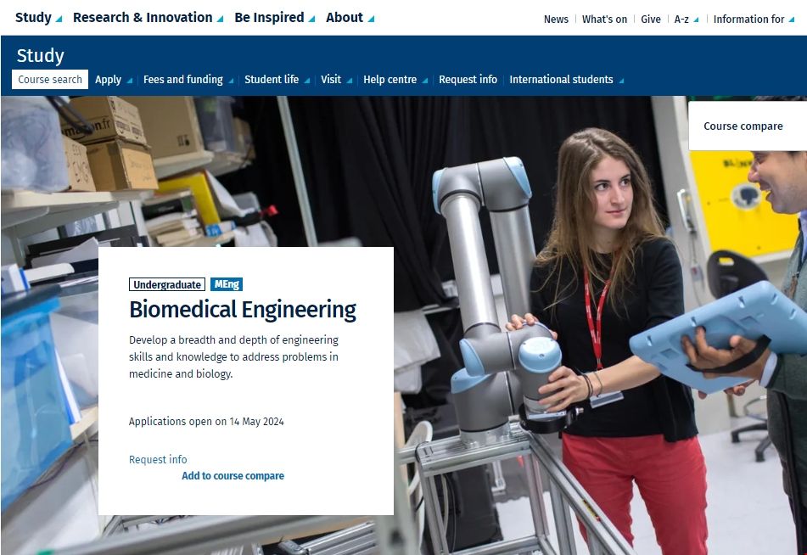Open the Apply submenu arrow
807x555 pixels.
pyautogui.click(x=130, y=81)
